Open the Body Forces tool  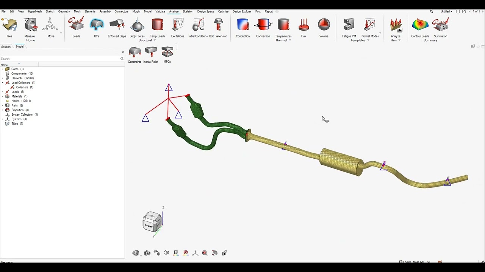pyautogui.click(x=137, y=28)
